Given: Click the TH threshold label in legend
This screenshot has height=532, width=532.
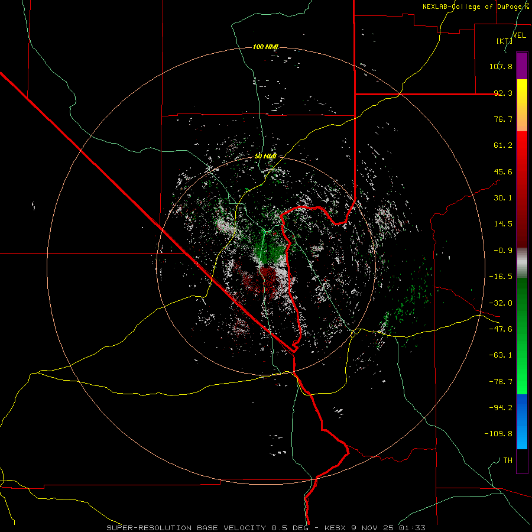Looking at the screenshot, I should pyautogui.click(x=508, y=460).
